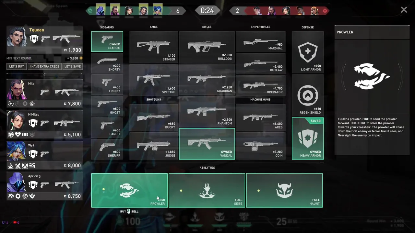Image resolution: width=415 pixels, height=233 pixels.
Task: Buy the Shorty sidearm
Action: point(107,63)
